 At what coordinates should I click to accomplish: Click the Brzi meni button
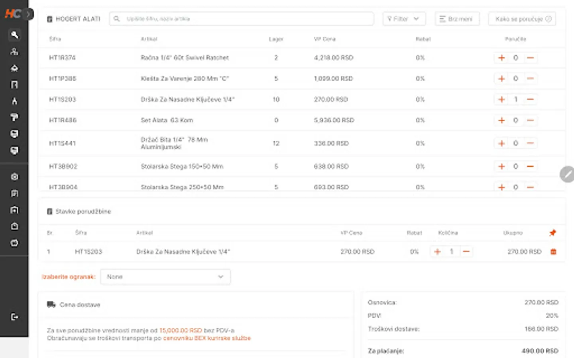[457, 19]
